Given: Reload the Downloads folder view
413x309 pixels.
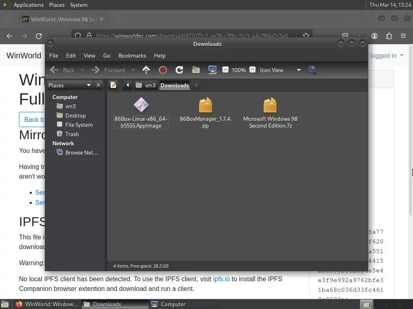Looking at the screenshot, I should coord(179,70).
